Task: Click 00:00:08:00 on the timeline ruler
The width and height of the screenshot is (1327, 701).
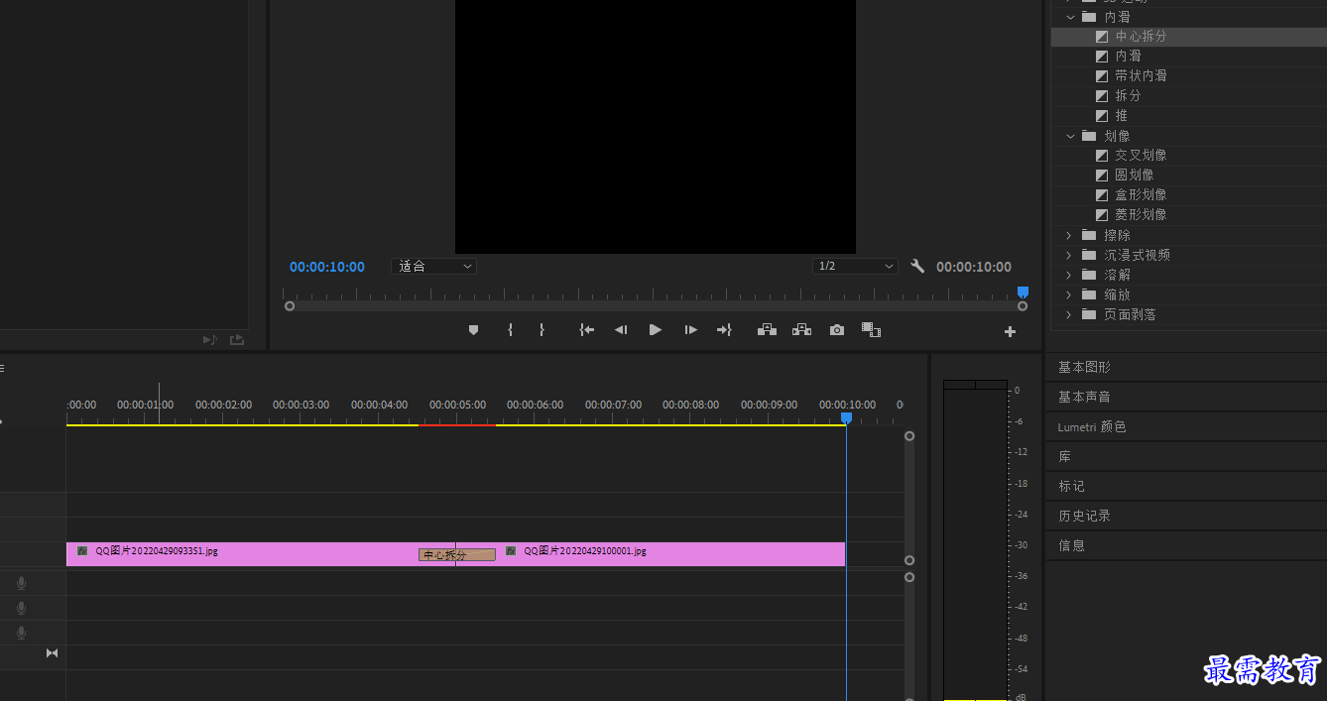Action: pyautogui.click(x=690, y=405)
